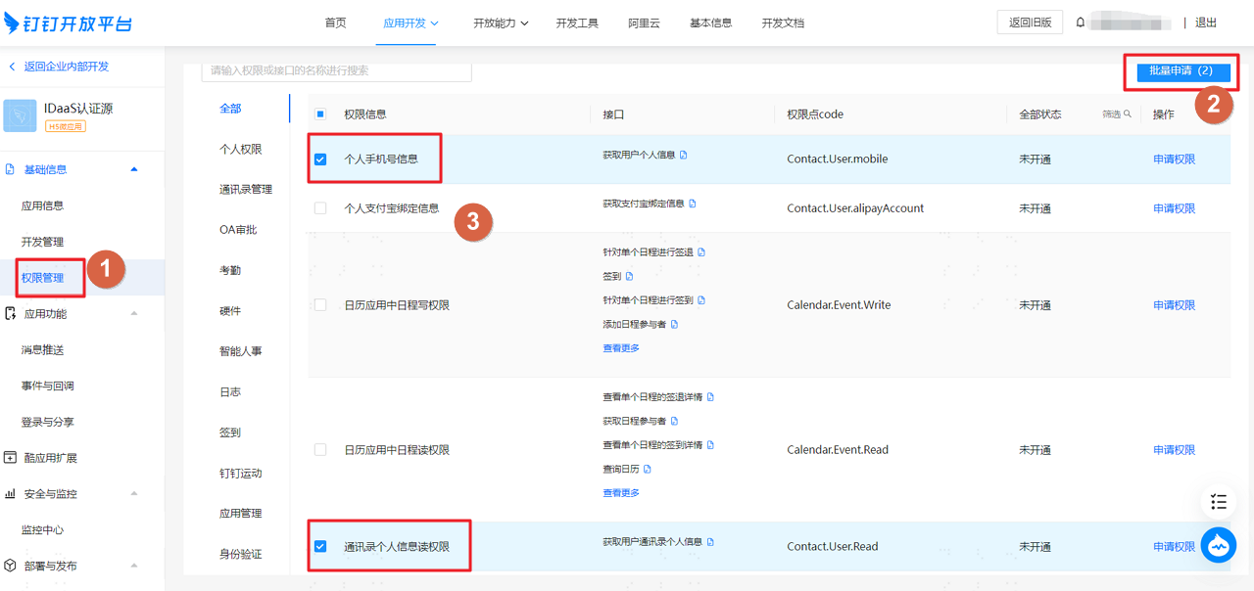Expand the 应用开发 dropdown menu

pyautogui.click(x=411, y=23)
